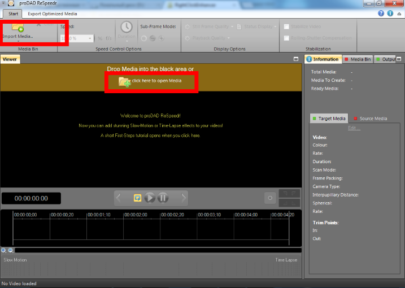Open the Media Bin panel tab
The image size is (405, 288).
tap(357, 59)
